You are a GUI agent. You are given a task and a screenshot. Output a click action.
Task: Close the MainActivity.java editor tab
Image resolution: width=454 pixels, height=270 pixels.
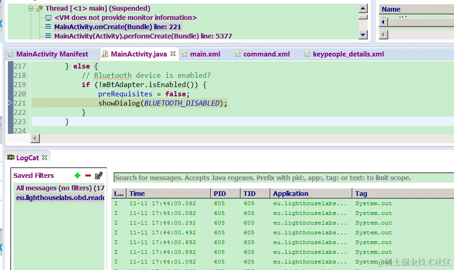click(173, 54)
